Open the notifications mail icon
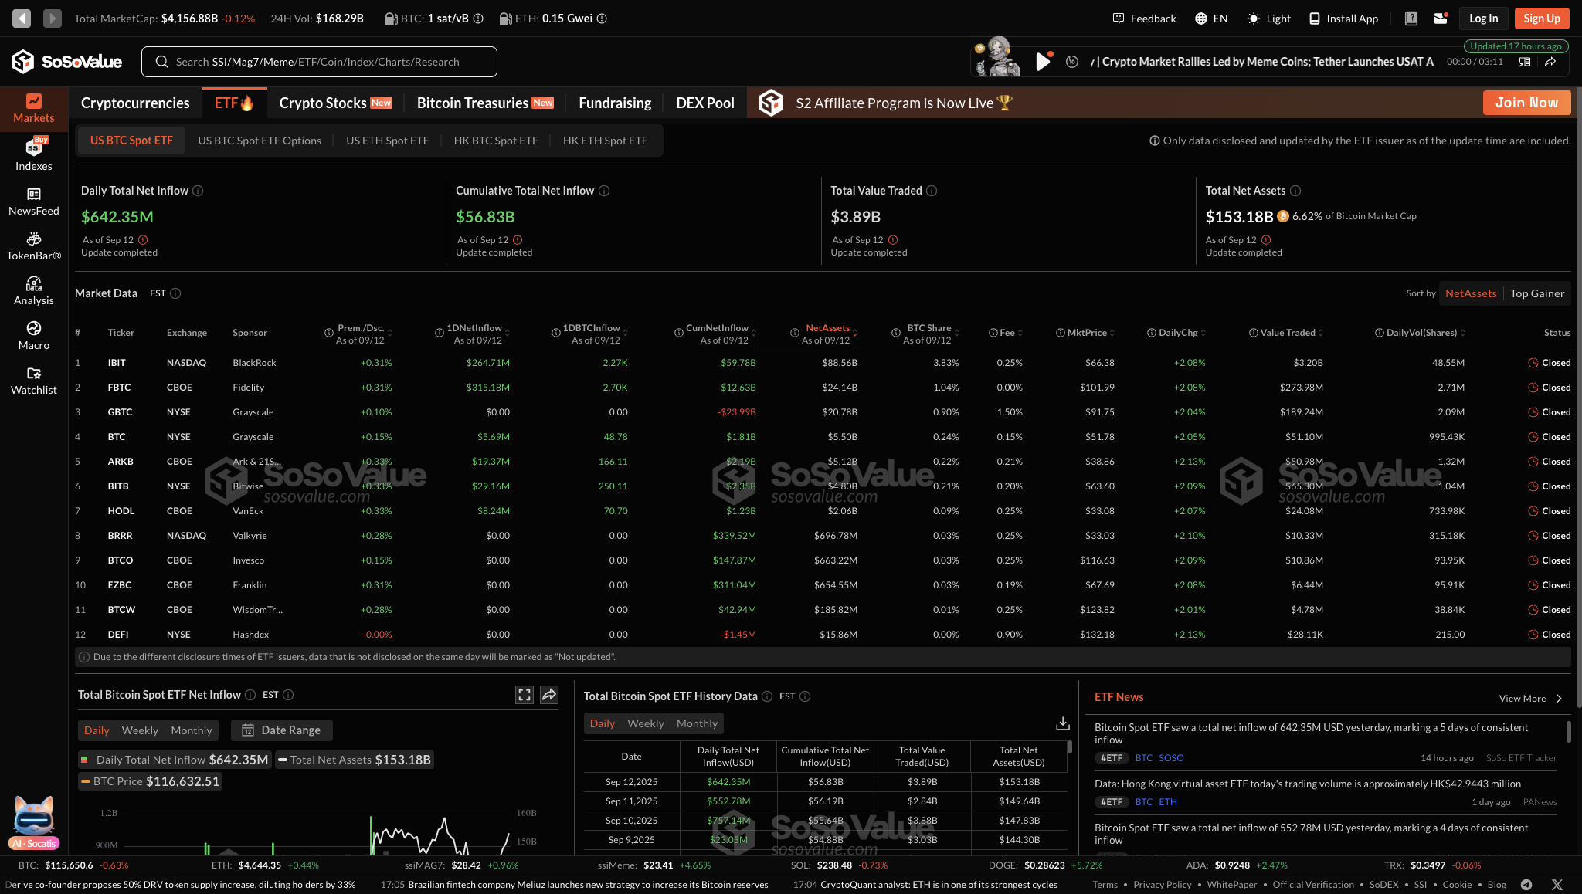 1441,19
